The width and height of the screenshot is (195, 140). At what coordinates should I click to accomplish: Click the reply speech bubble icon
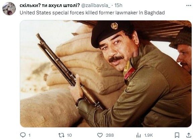23,135
